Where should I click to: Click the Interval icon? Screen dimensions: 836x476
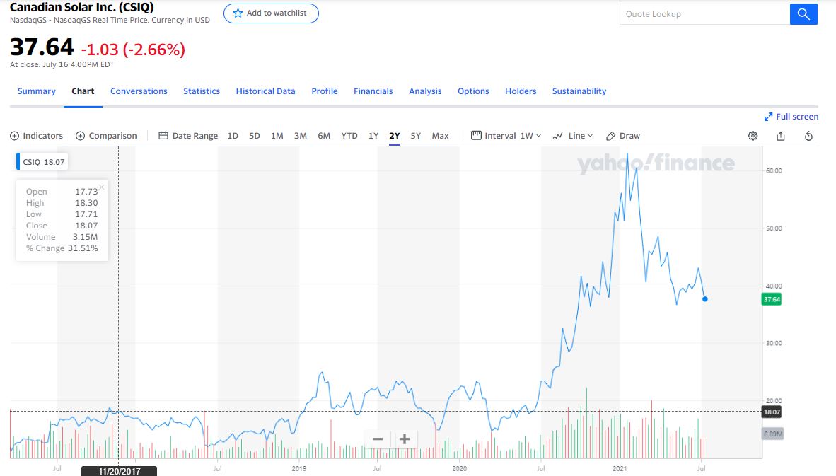(476, 135)
